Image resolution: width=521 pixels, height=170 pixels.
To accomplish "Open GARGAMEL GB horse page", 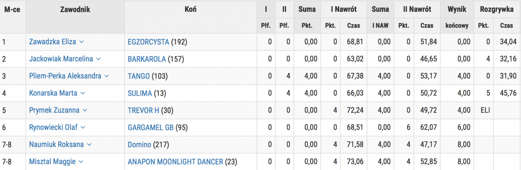I will point(151,127).
